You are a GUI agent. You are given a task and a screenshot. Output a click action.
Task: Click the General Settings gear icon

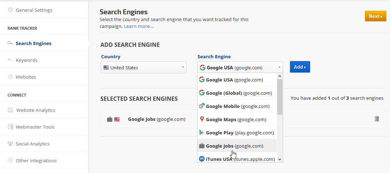[x=10, y=10]
